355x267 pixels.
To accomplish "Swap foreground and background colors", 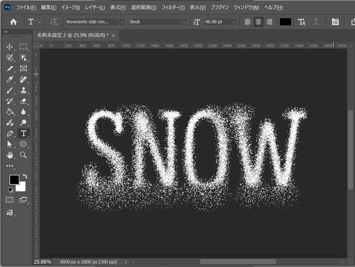I will point(25,176).
